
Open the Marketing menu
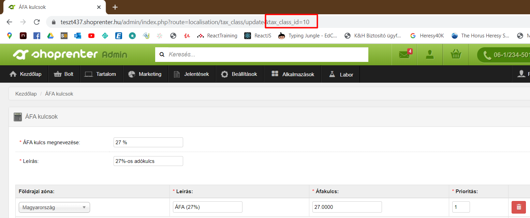[145, 74]
